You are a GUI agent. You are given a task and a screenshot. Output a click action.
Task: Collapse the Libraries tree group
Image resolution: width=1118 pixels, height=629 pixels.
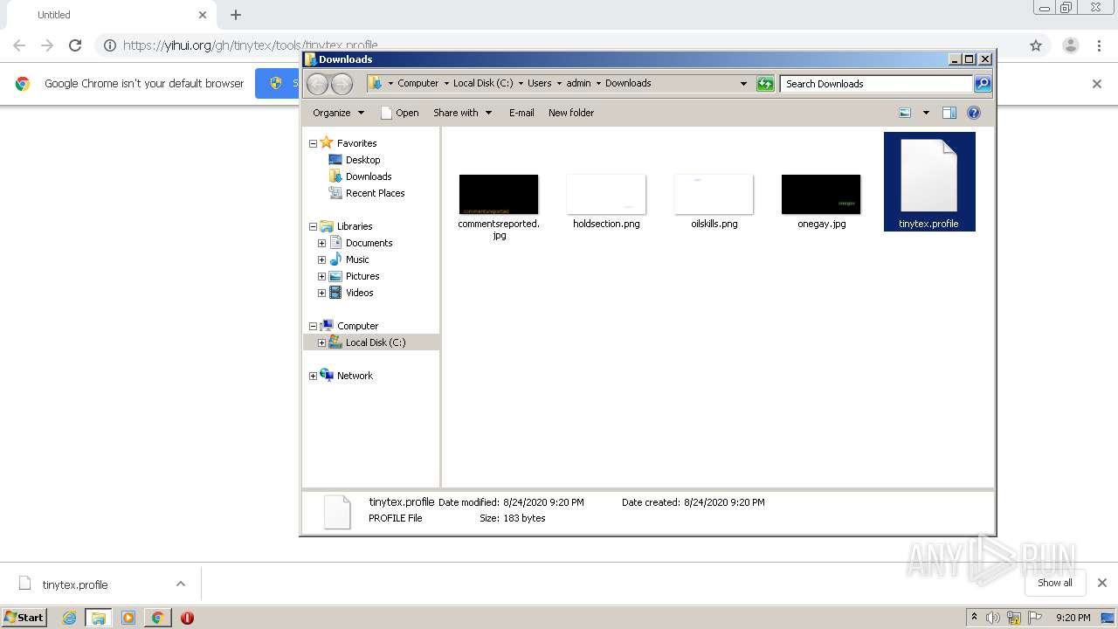313,226
